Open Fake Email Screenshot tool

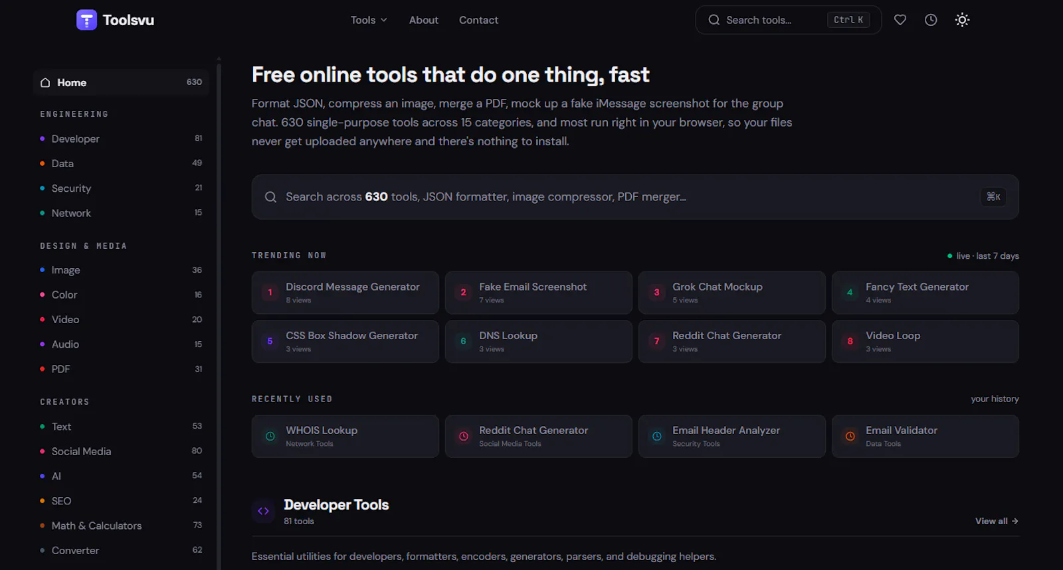coord(539,293)
